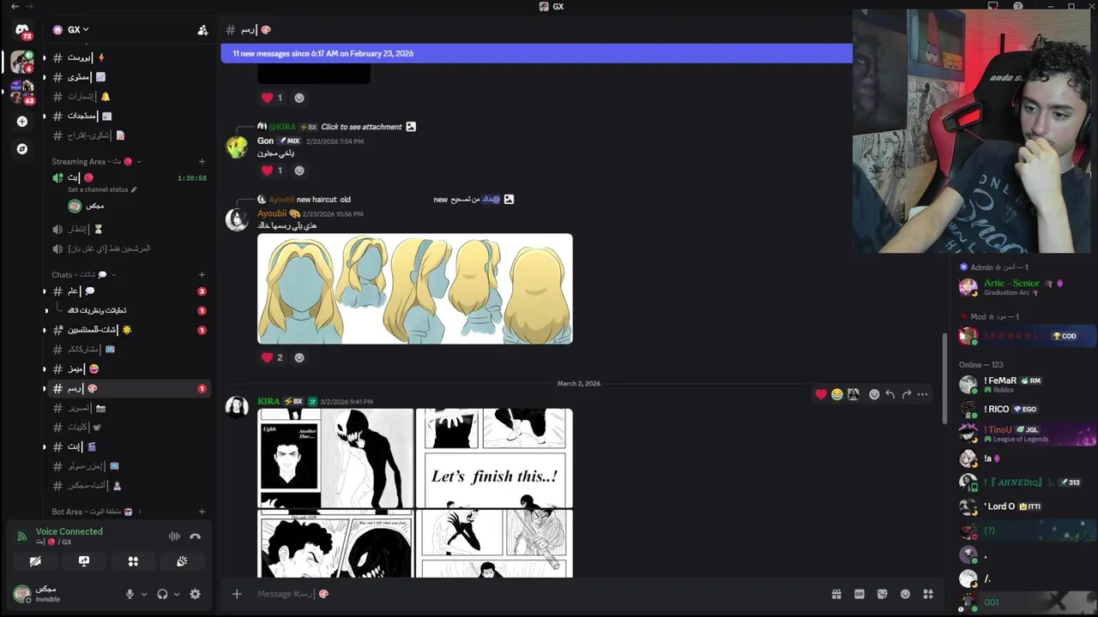Open the إشعارات text channel
Viewport: 1098px width, 617px height.
pos(127,97)
